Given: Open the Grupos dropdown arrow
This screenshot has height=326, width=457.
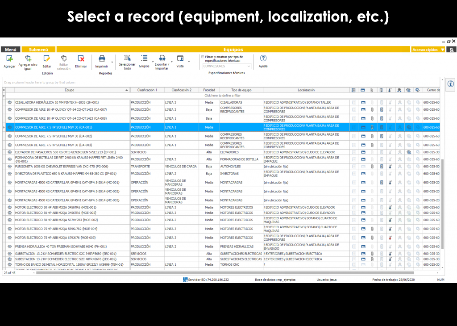Looking at the screenshot, I should pos(153,62).
